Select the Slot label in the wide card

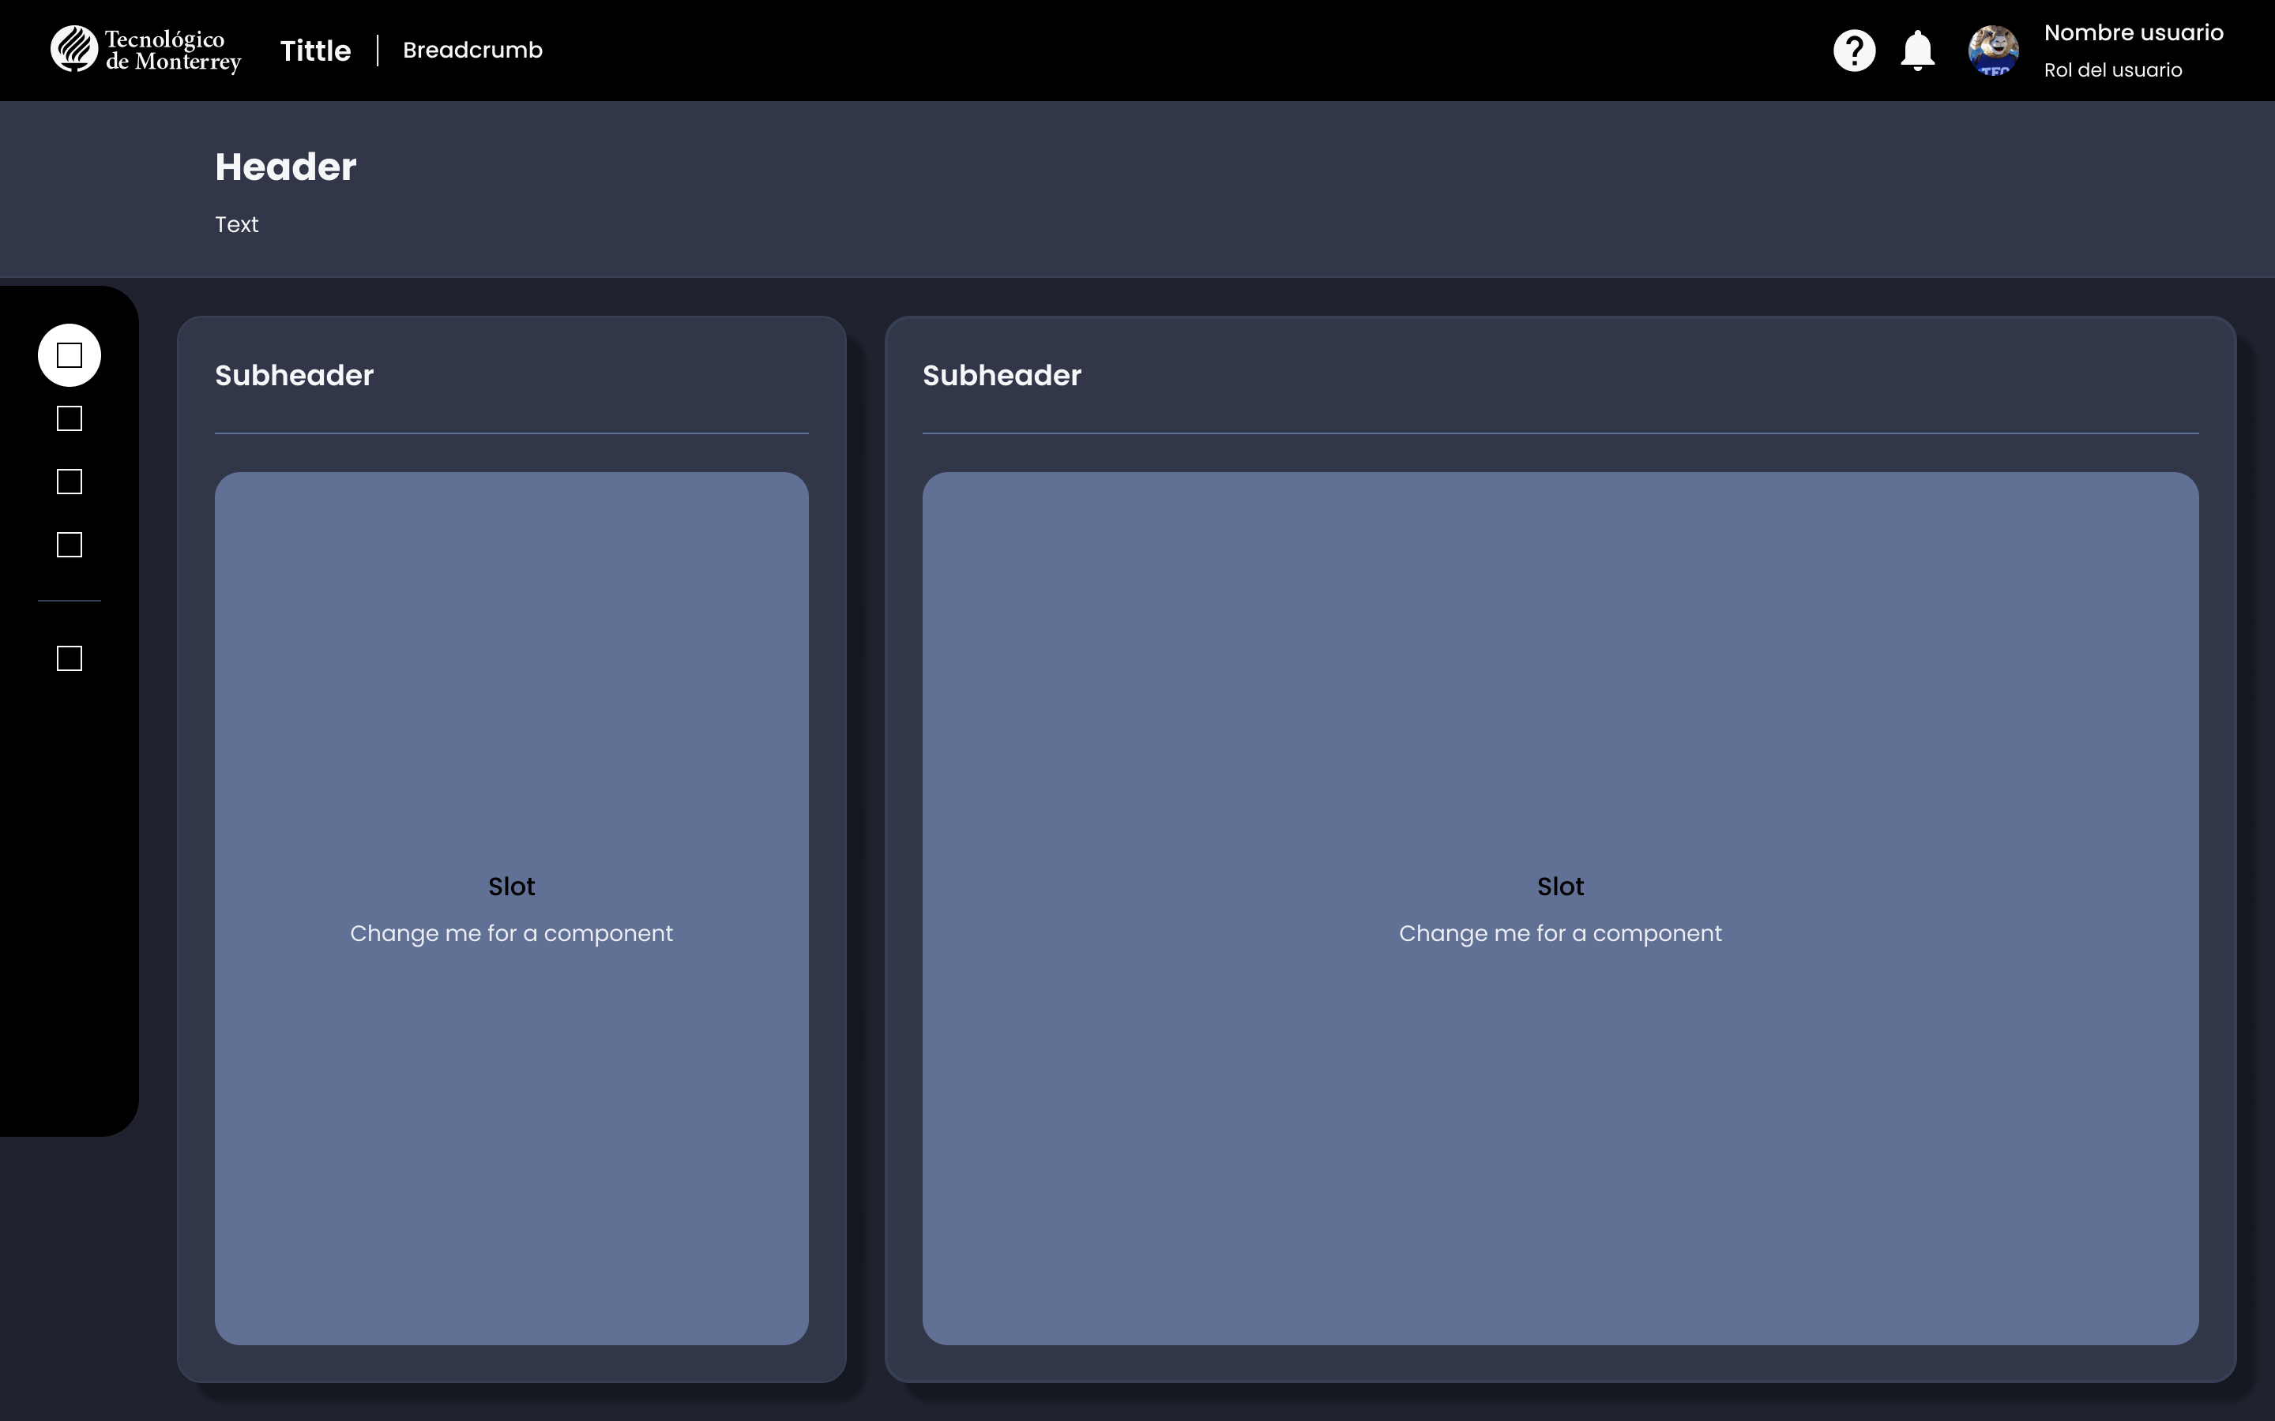(1561, 887)
